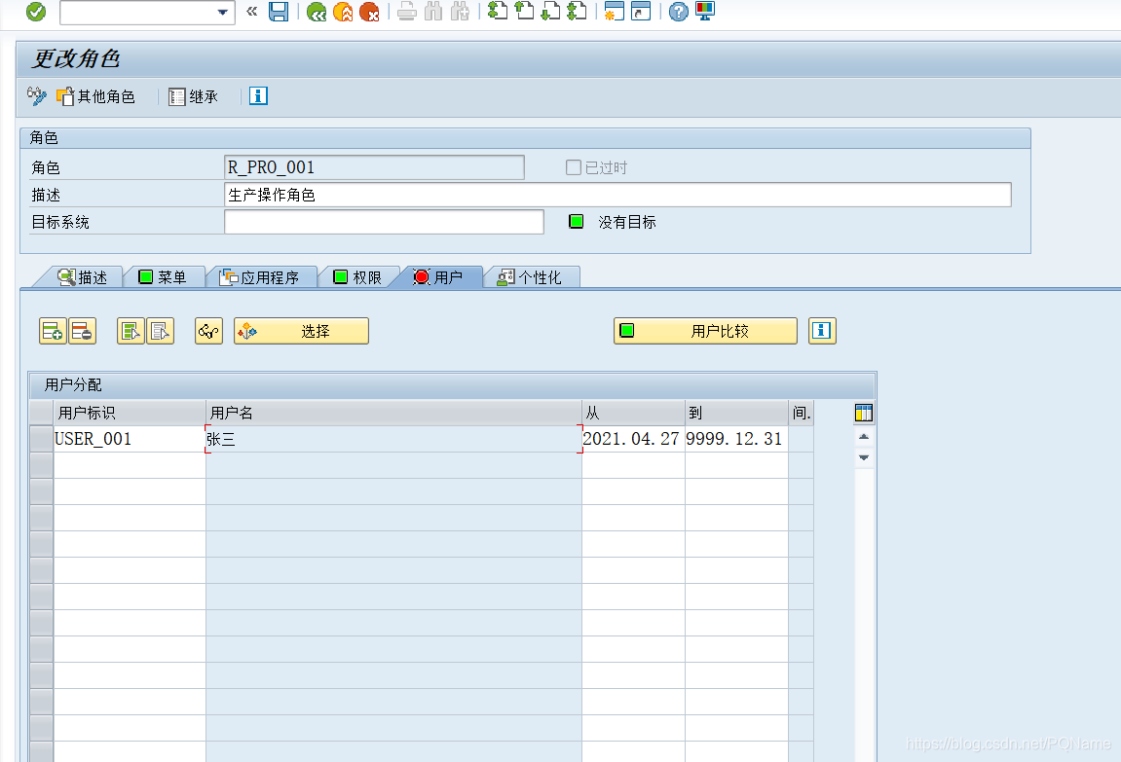1121x762 pixels.
Task: Select the row selector for USER_001
Action: coord(42,439)
